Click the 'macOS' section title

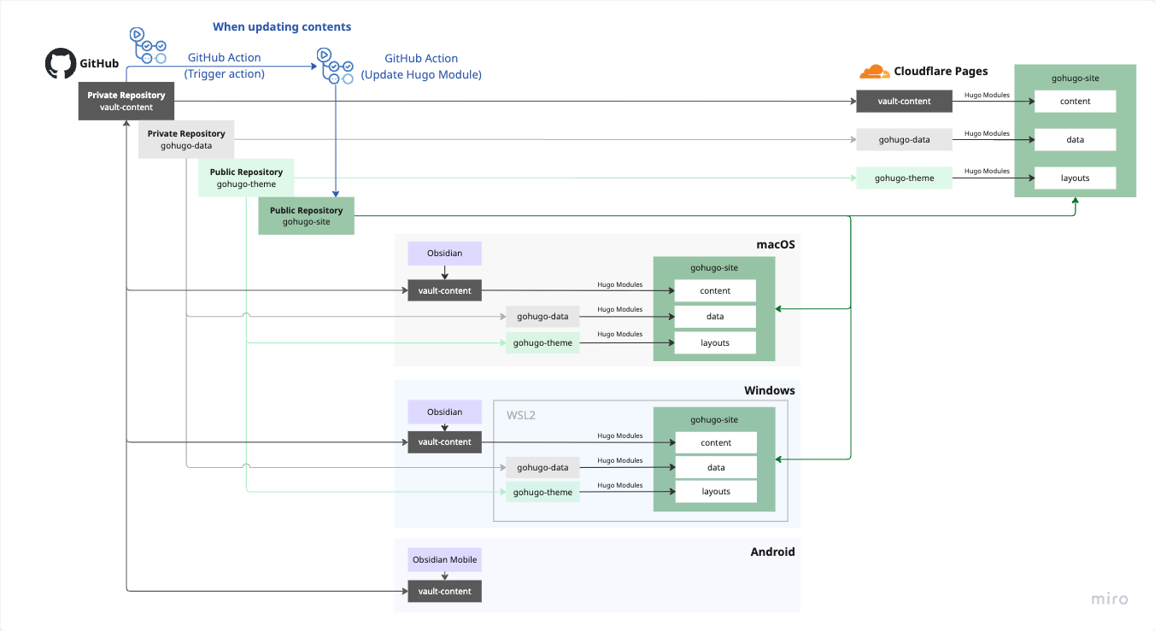776,244
